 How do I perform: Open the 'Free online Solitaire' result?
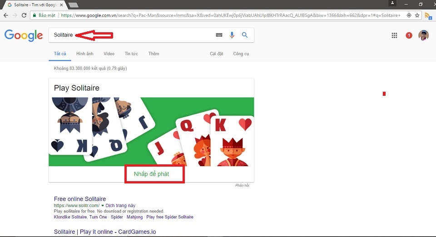click(x=80, y=199)
